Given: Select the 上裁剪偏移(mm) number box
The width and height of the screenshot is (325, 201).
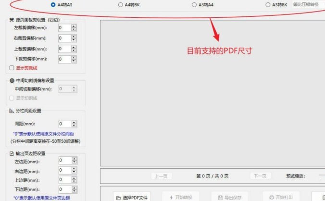Looking at the screenshot, I should pyautogui.click(x=65, y=49).
